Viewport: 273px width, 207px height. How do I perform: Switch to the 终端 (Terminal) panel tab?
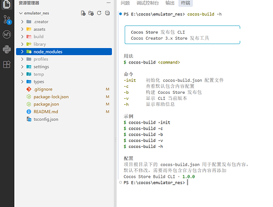pos(185,3)
